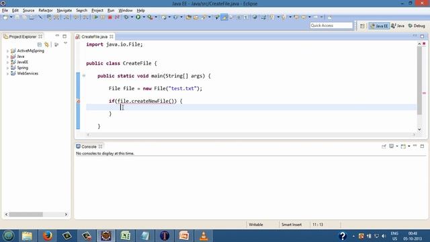Click the error marker beside createNewFile line
The width and height of the screenshot is (430, 242).
point(79,102)
